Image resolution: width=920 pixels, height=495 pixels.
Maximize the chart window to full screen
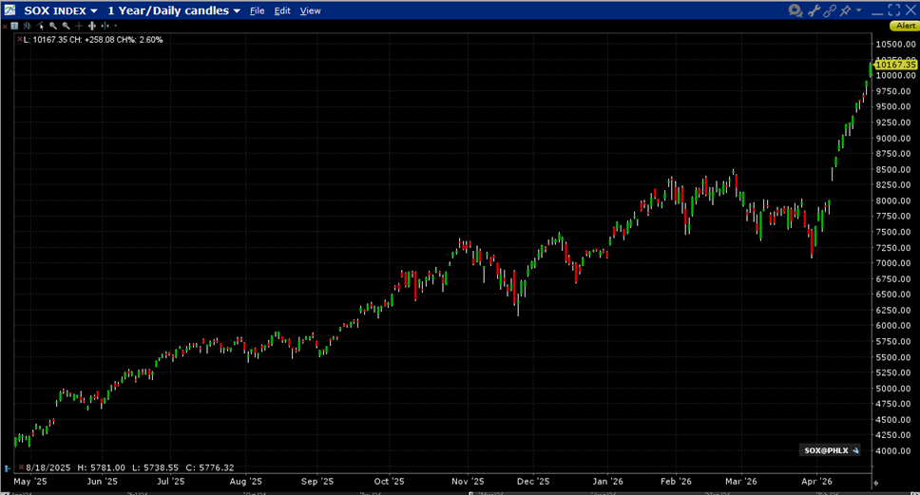click(894, 10)
